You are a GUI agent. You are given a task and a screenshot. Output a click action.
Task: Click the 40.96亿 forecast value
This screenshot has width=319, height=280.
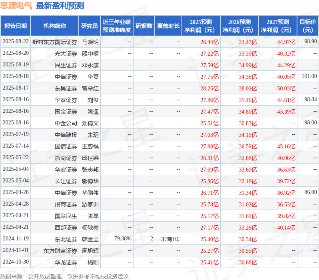click(x=286, y=158)
